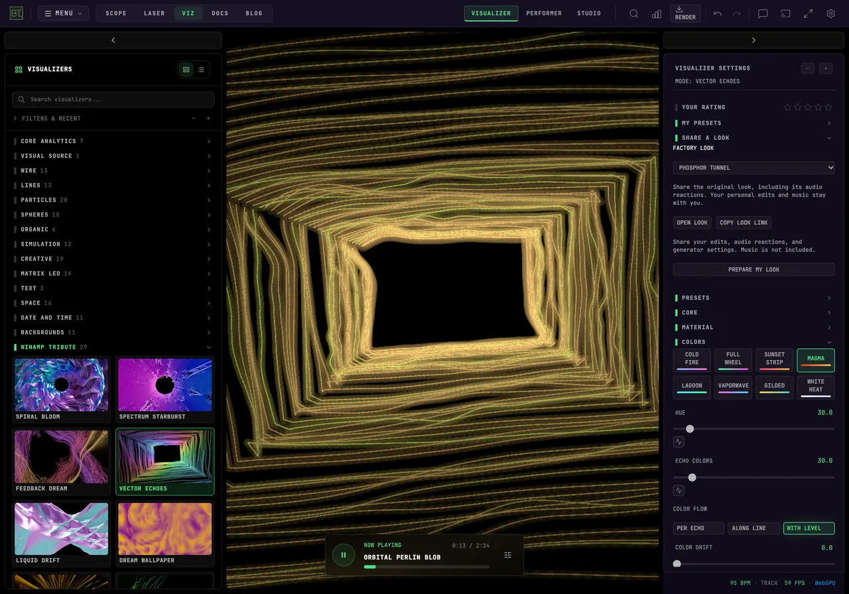Image resolution: width=849 pixels, height=594 pixels.
Task: Rate with the first star
Action: (787, 107)
